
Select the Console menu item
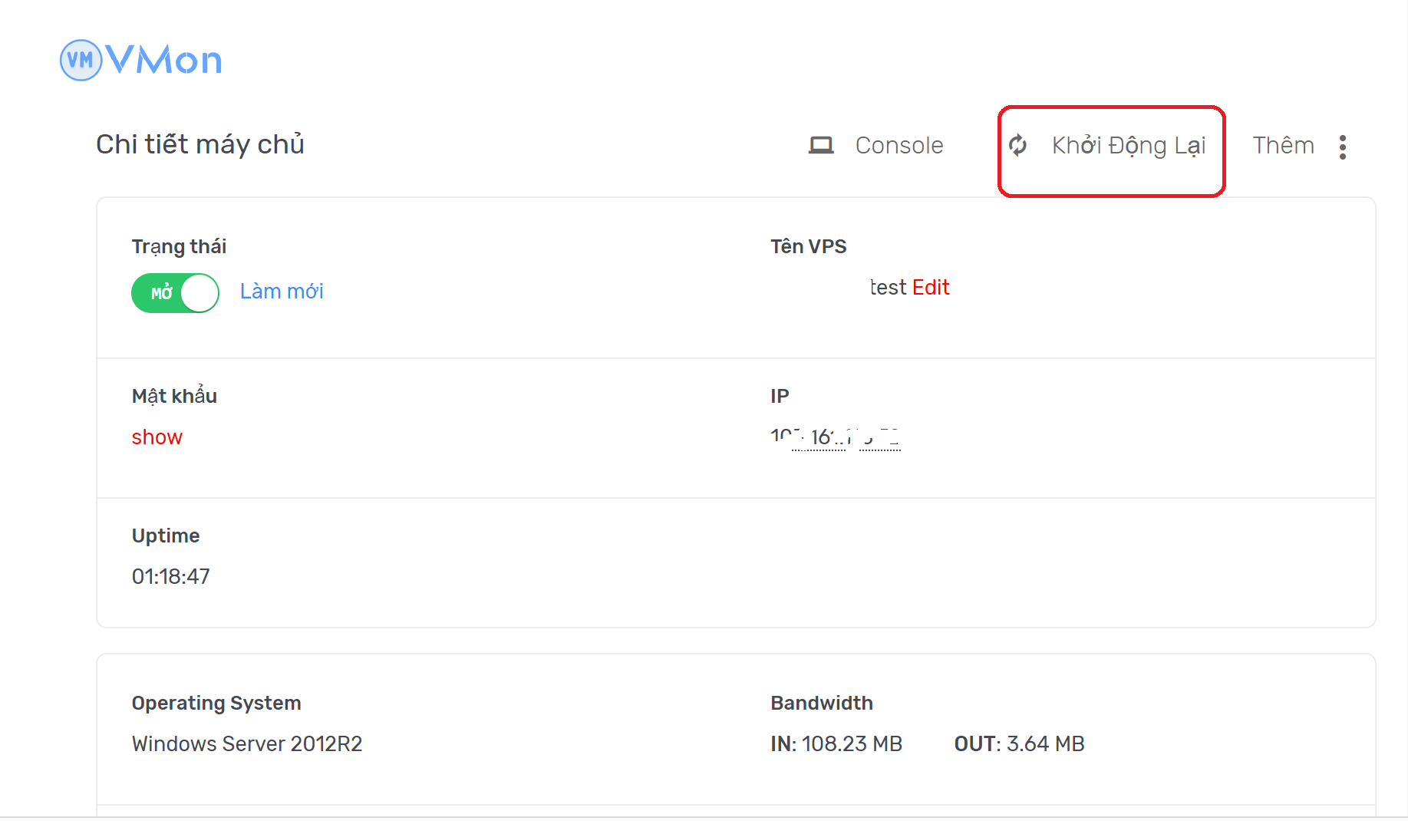coord(899,145)
